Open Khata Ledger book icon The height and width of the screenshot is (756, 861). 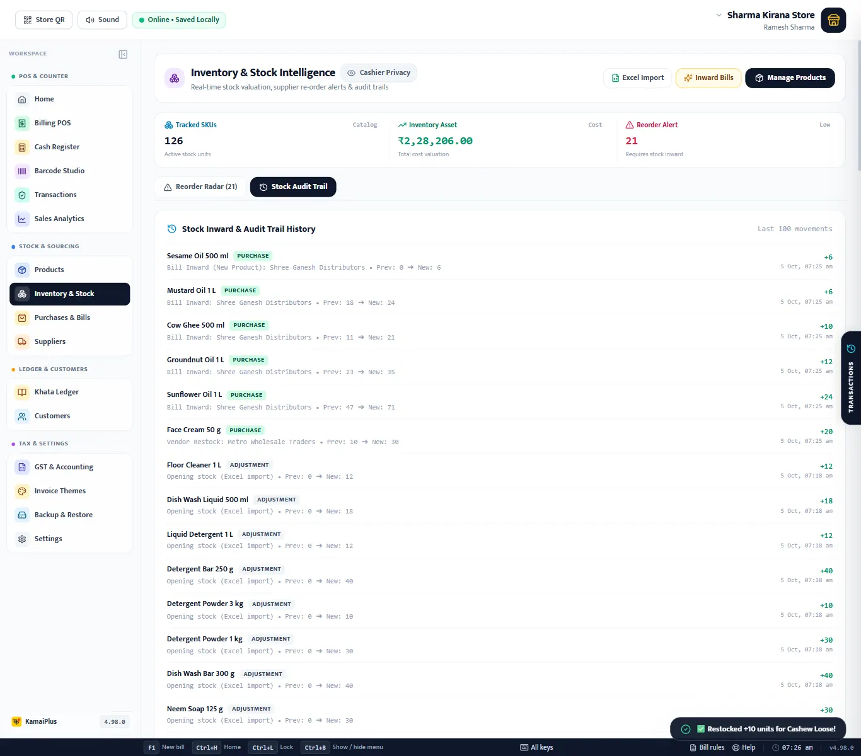[22, 392]
